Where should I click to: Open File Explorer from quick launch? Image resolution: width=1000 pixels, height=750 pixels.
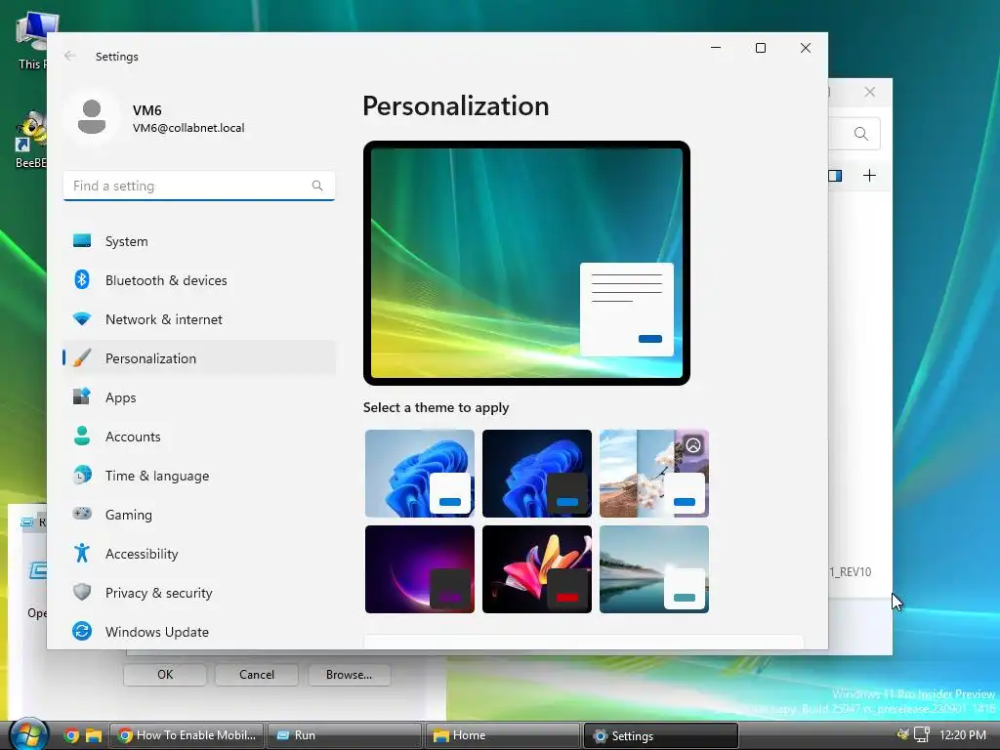94,735
